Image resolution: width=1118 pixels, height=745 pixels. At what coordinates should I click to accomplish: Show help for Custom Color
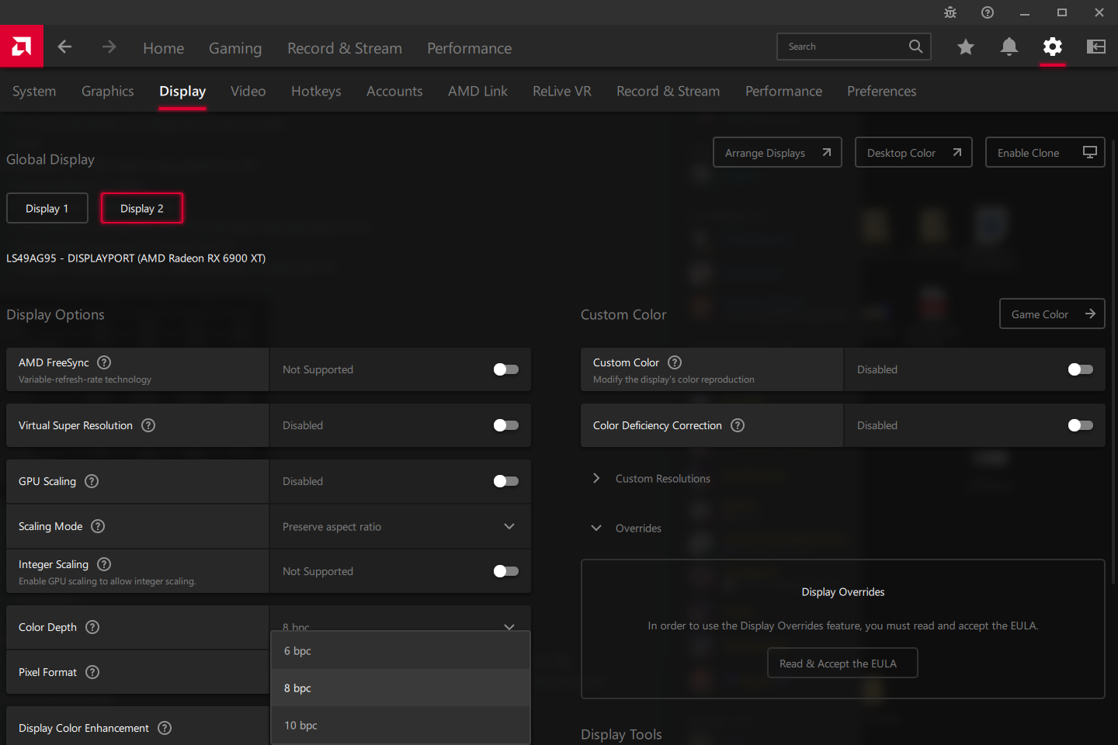pos(675,362)
